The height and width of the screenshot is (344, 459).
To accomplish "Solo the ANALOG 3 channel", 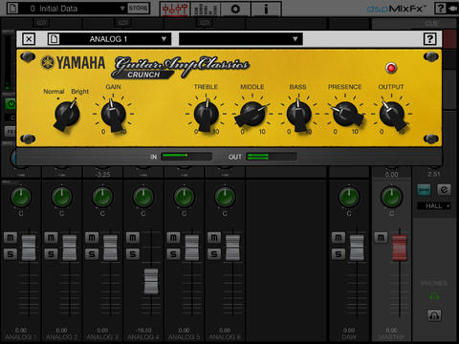I will point(92,254).
